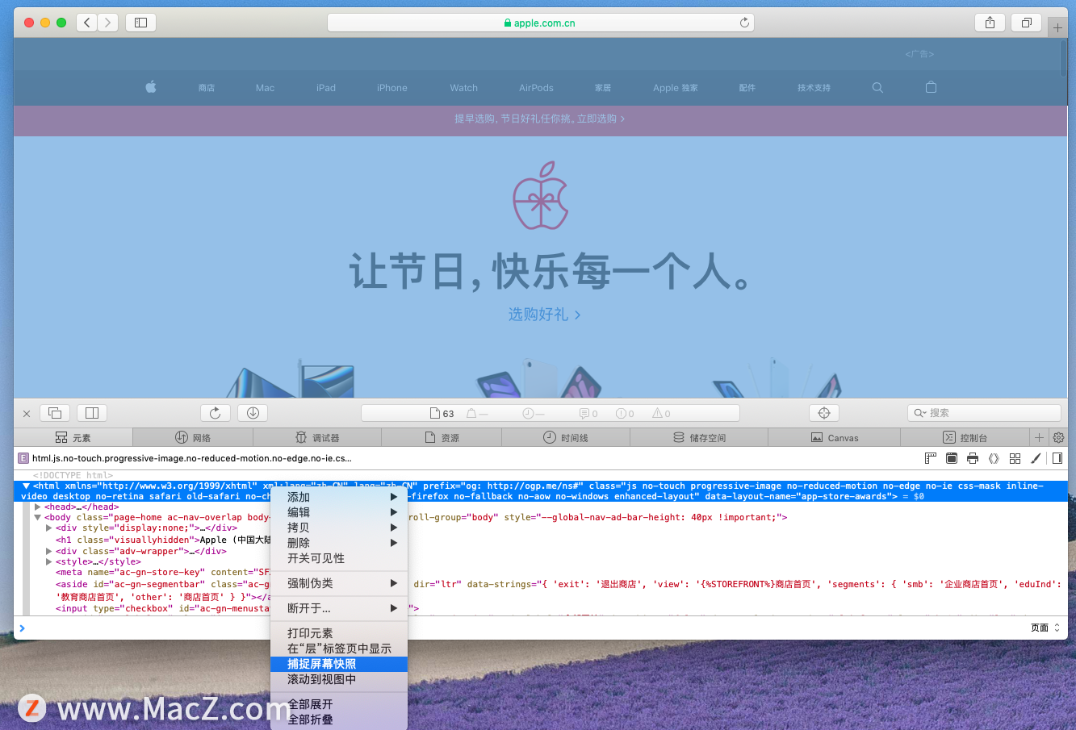
Task: Expand the style node triangle
Action: click(x=48, y=561)
